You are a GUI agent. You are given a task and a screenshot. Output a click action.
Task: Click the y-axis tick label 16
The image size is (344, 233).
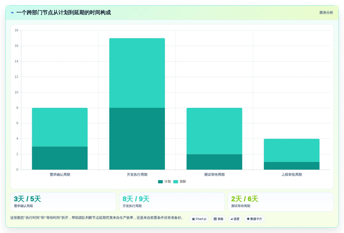tap(16, 46)
